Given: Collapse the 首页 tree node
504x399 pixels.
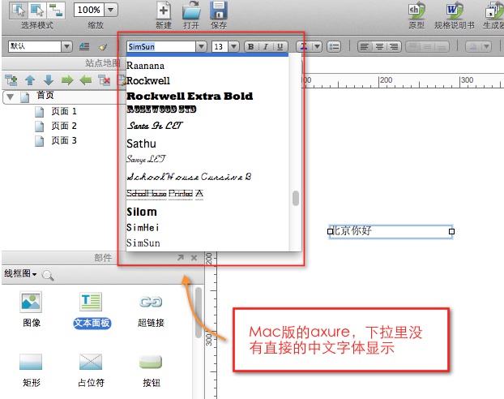Looking at the screenshot, I should (x=10, y=97).
